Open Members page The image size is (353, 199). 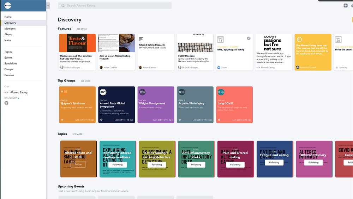click(x=10, y=29)
